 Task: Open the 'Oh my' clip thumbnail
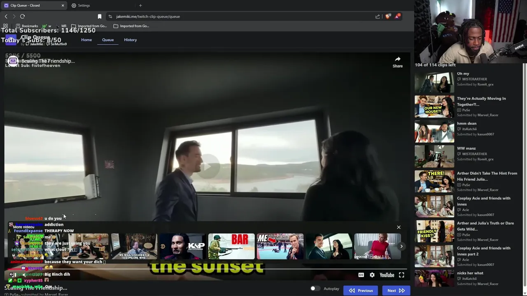pos(434,82)
